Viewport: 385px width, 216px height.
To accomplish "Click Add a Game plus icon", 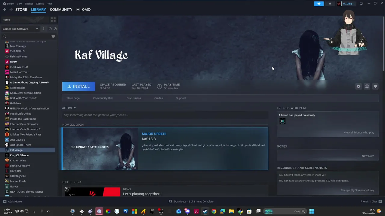I will pyautogui.click(x=5, y=202).
